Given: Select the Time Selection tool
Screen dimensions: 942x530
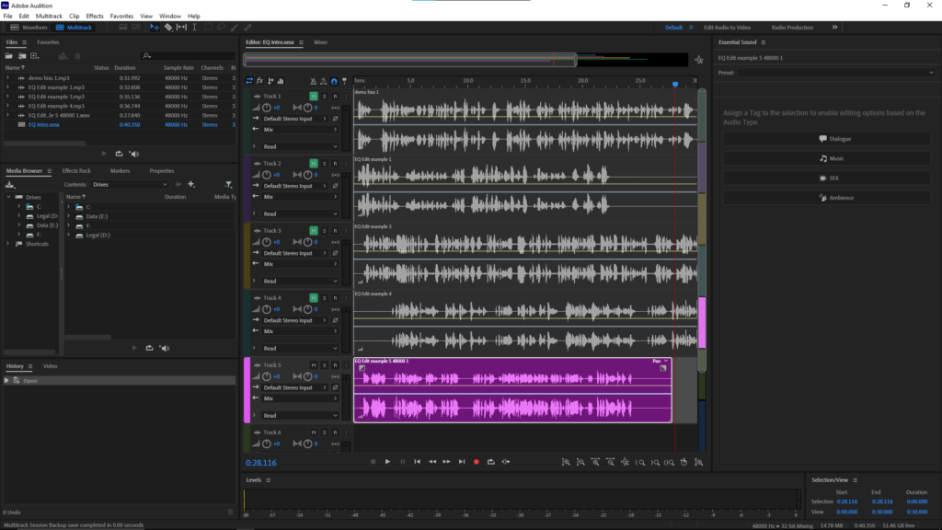Looking at the screenshot, I should point(194,28).
